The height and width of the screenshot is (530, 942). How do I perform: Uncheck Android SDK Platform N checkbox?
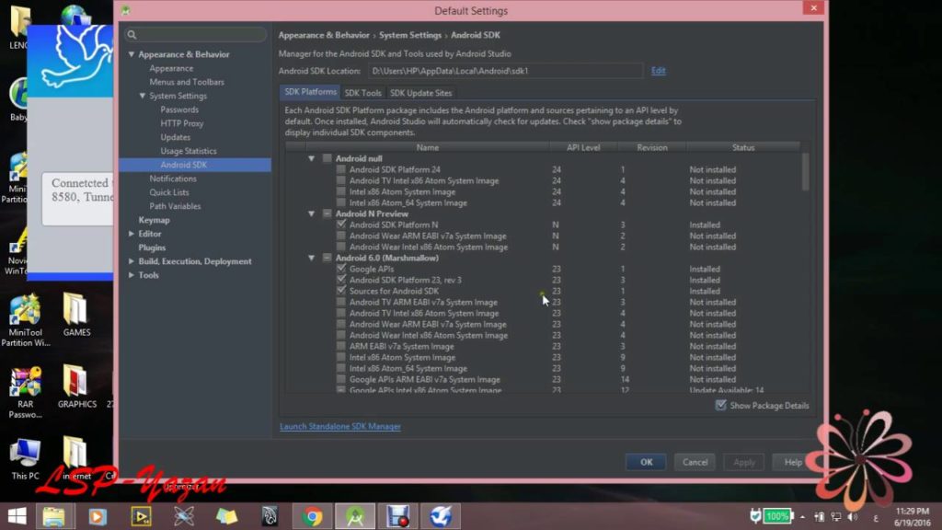pos(341,225)
